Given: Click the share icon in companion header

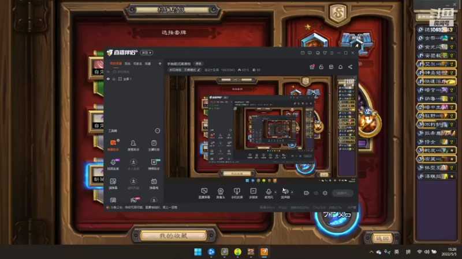Looking at the screenshot, I should [x=350, y=67].
